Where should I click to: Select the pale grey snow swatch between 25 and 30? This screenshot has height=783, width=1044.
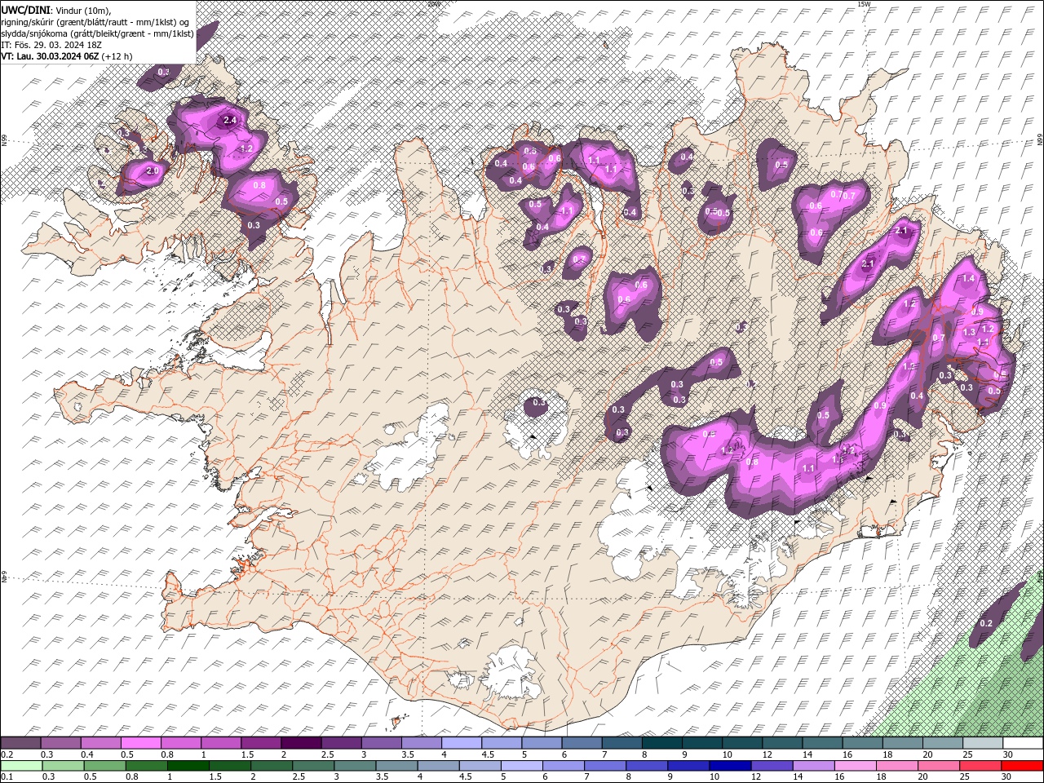[x=983, y=743]
